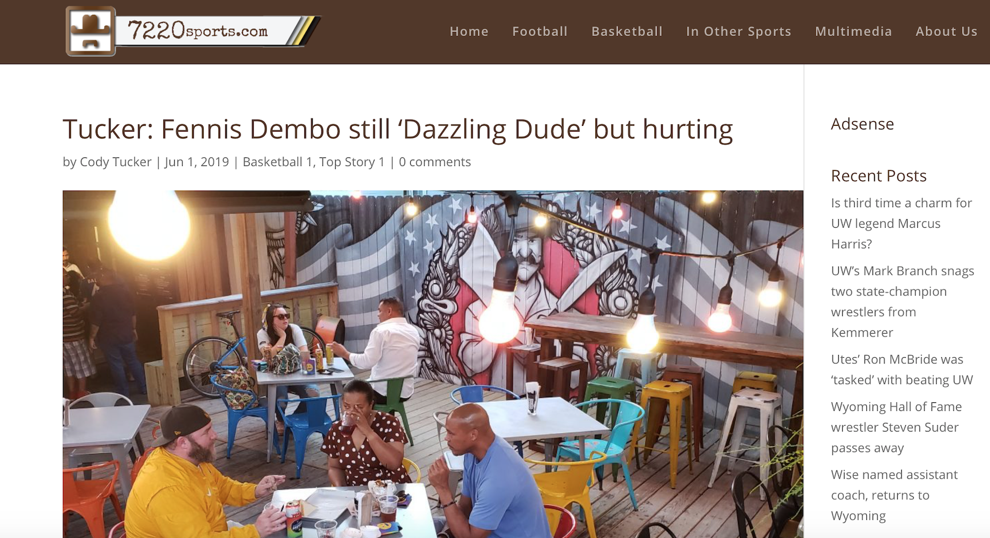Open the Steven Suder passes away post
990x538 pixels.
(x=897, y=427)
